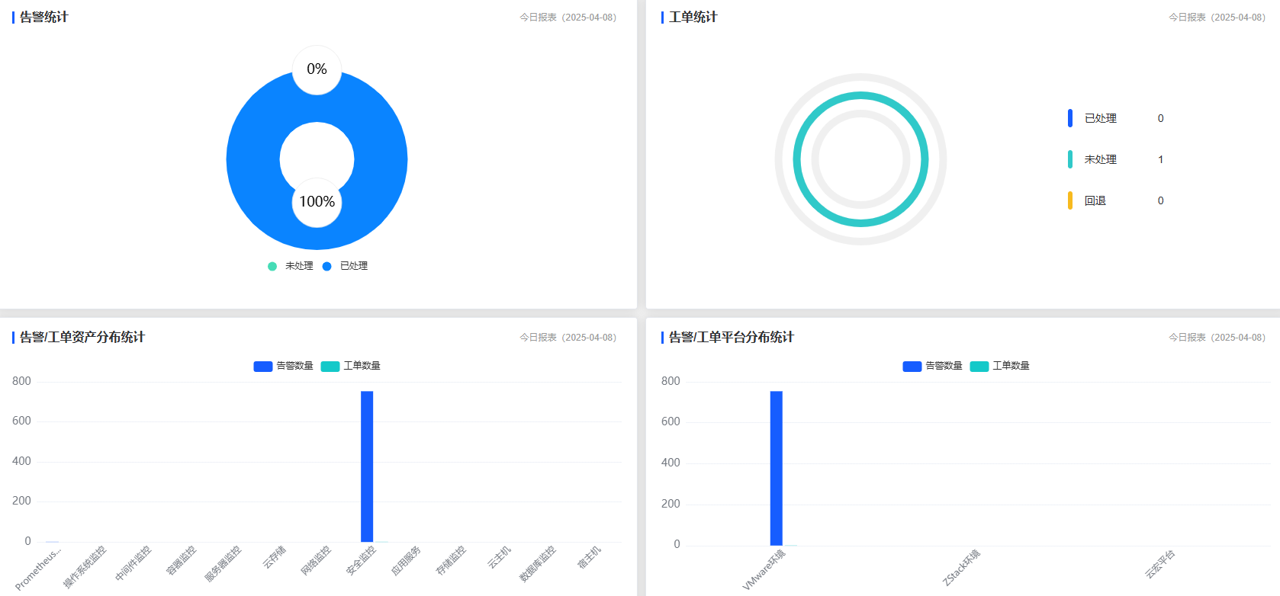
Task: Click the 数据库监控 axis label
Action: coord(538,564)
